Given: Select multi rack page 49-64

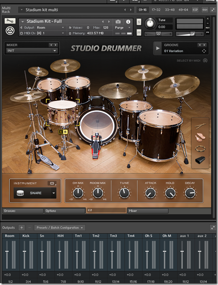Looking at the screenshot, I should point(183,10).
